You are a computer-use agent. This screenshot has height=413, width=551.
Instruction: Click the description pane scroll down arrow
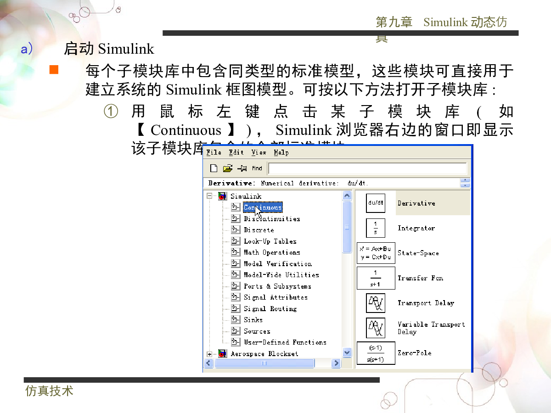click(465, 185)
